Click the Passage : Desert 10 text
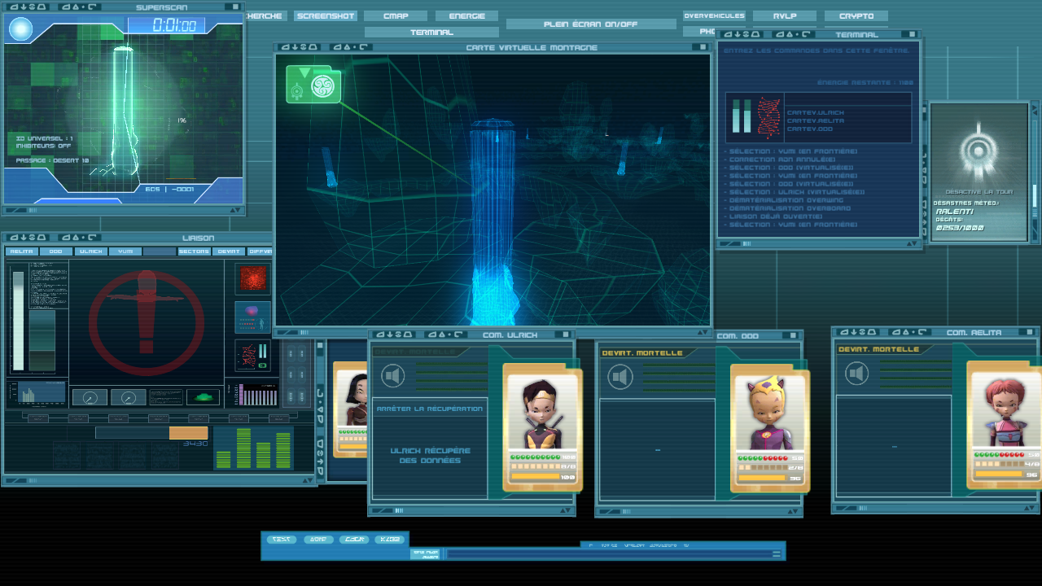1042x586 pixels. [53, 160]
